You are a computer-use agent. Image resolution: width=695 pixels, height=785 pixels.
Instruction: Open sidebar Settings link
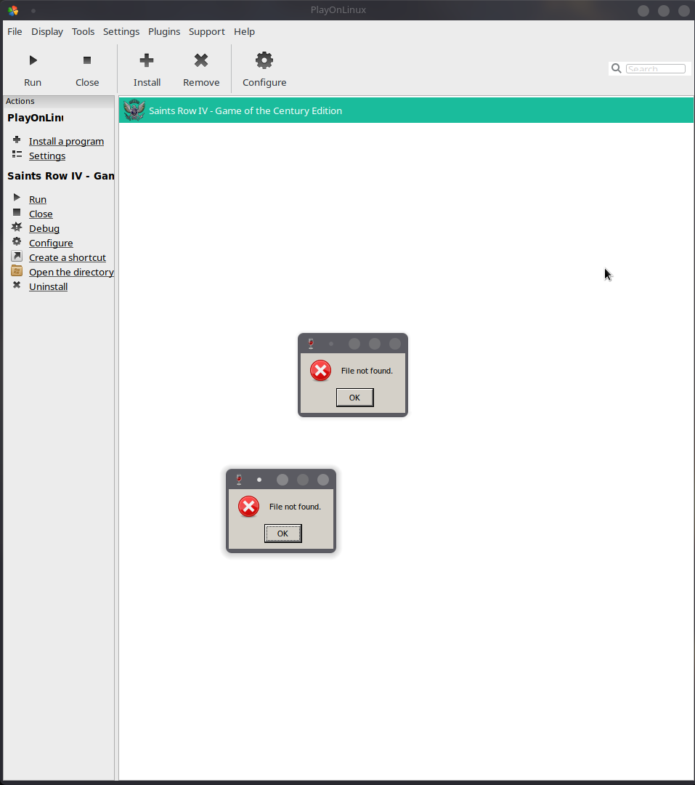(47, 156)
